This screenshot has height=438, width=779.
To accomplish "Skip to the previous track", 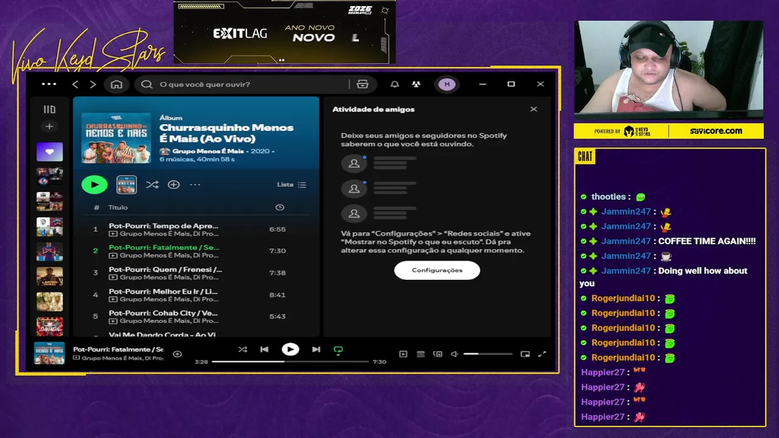I will [x=264, y=349].
